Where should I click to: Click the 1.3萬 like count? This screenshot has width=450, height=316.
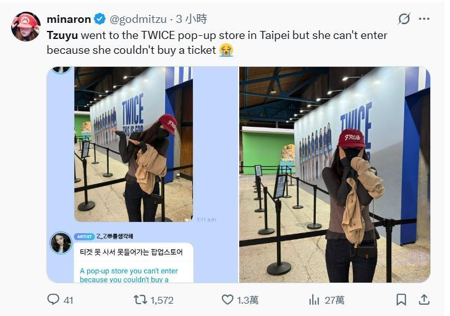[x=247, y=300]
